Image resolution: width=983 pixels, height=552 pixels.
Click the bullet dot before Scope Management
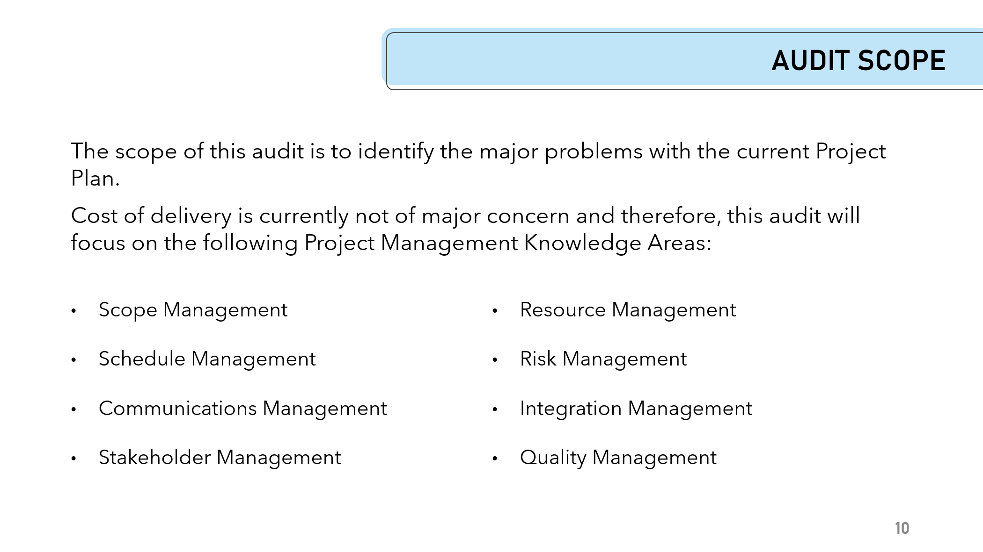73,311
